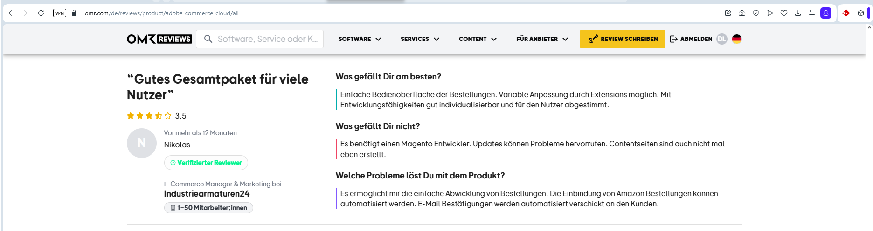Click the purple browser profile icon
Image resolution: width=873 pixels, height=231 pixels.
(826, 13)
